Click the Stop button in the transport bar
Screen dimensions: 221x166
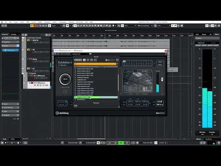coord(116,143)
